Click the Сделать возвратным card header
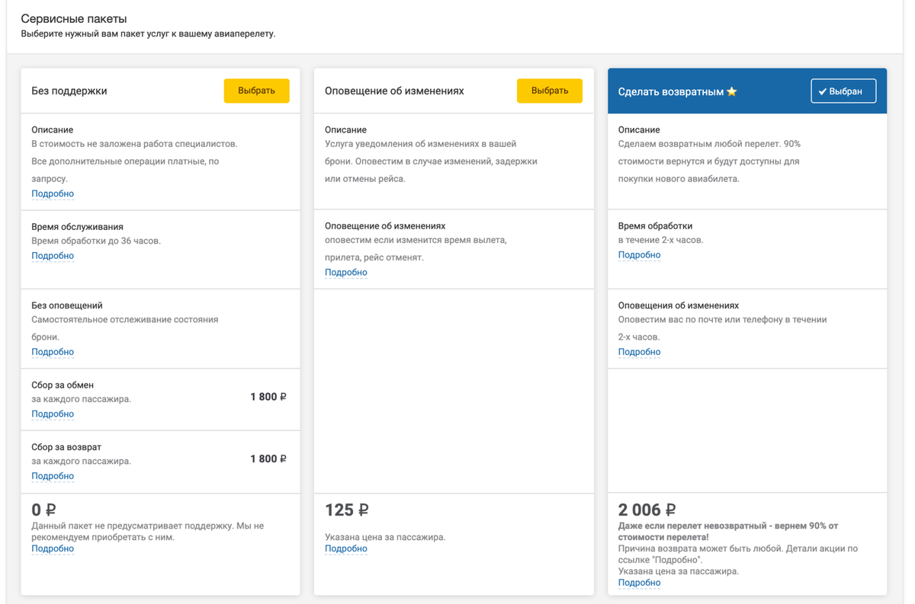 pyautogui.click(x=671, y=91)
